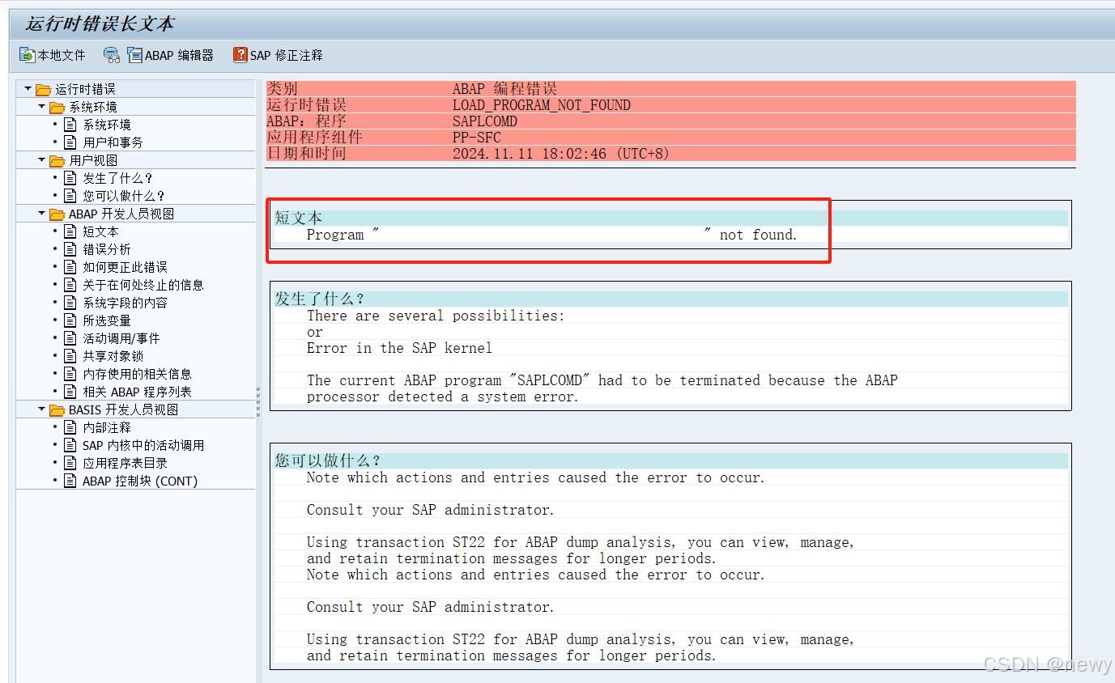1115x683 pixels.
Task: Click document icon of 所选变量
Action: (70, 320)
